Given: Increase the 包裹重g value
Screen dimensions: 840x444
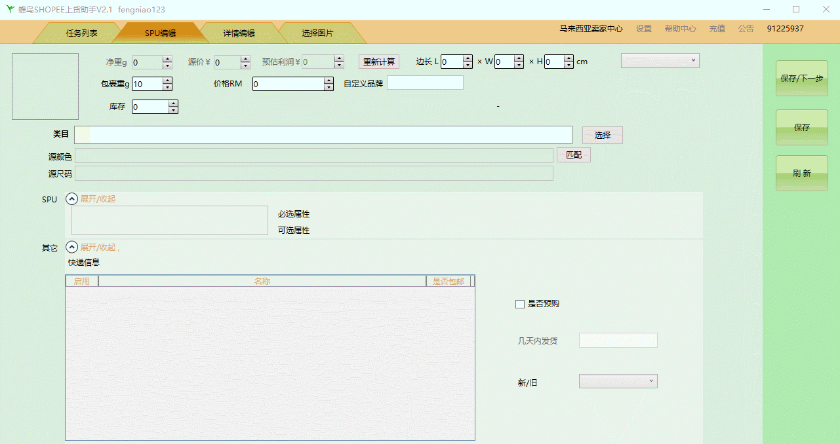Looking at the screenshot, I should coord(167,81).
